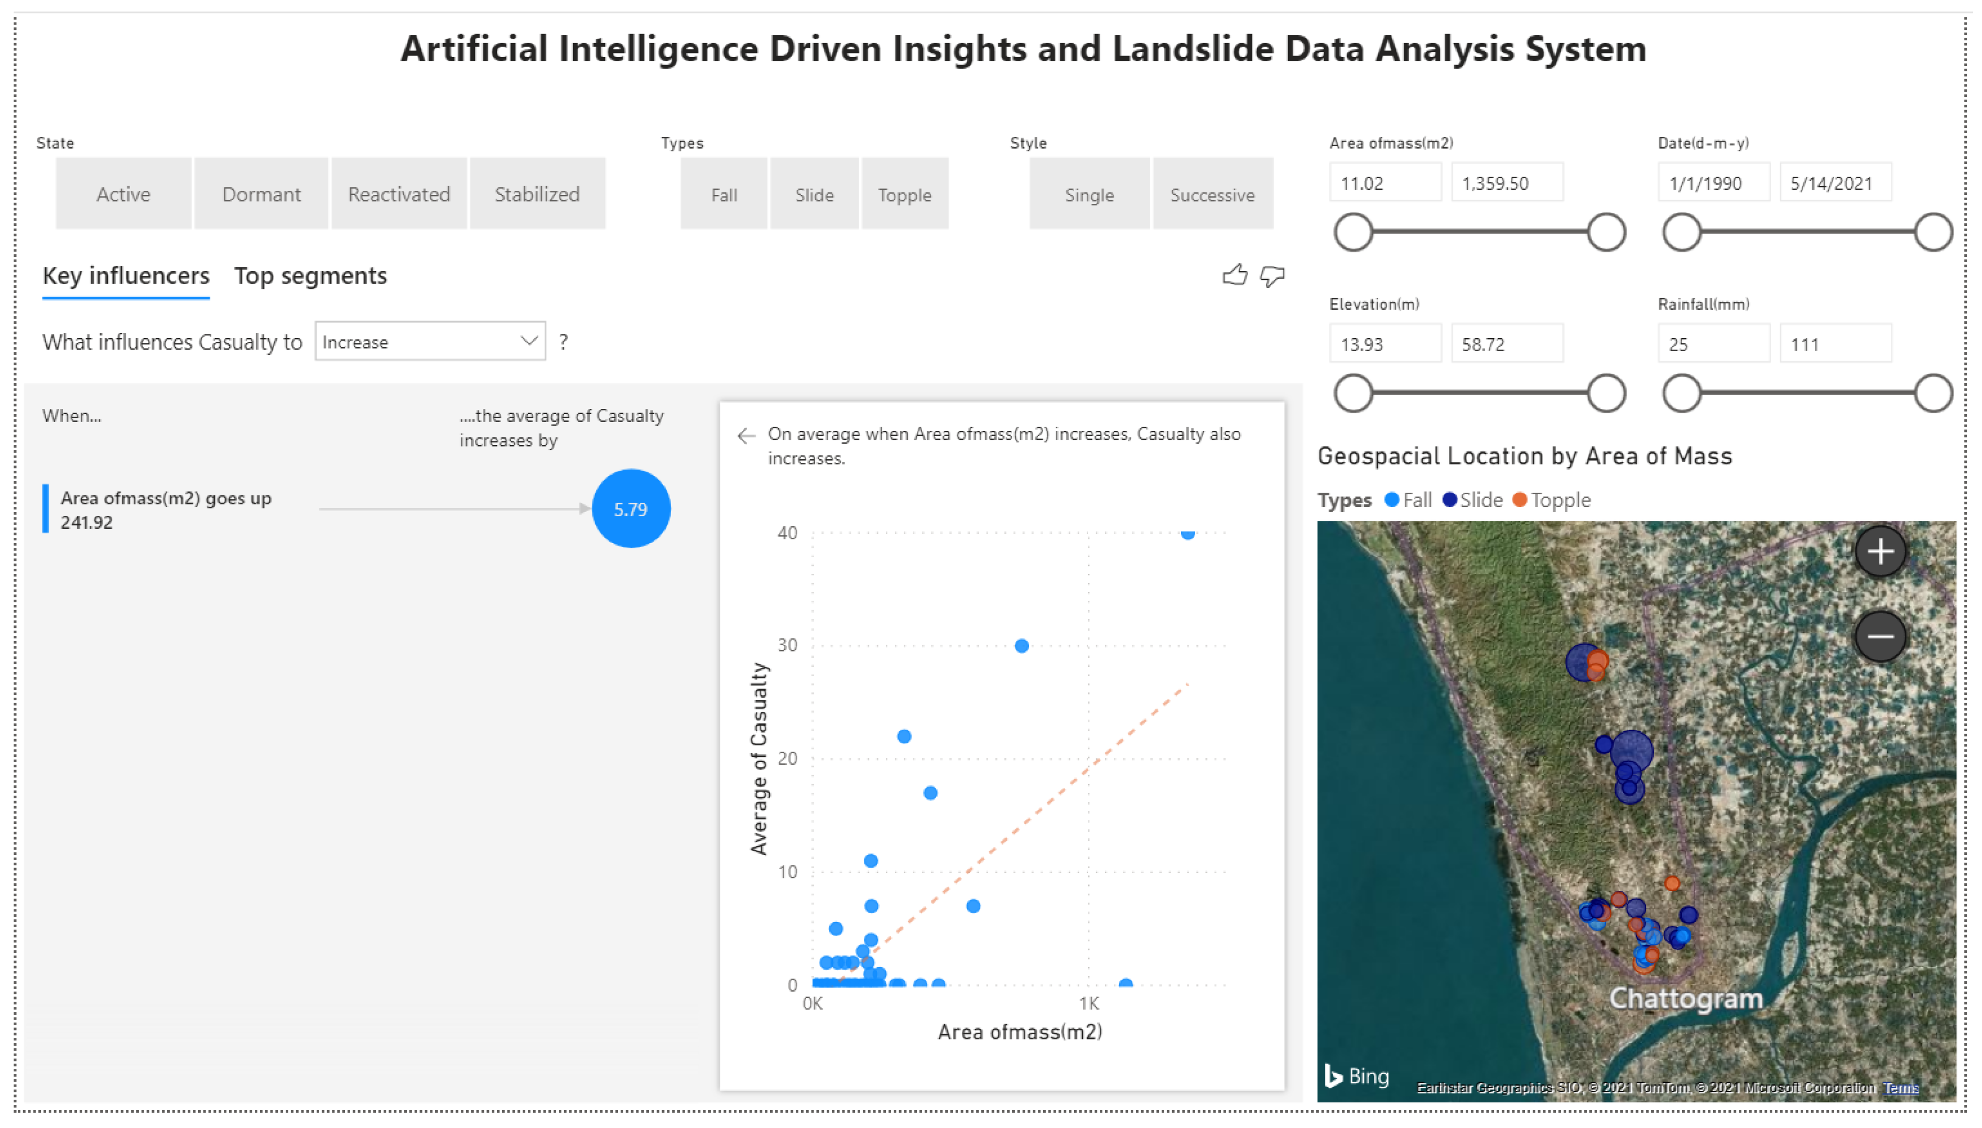Toggle the Dormant state filter
The height and width of the screenshot is (1128, 1982).
pyautogui.click(x=261, y=194)
